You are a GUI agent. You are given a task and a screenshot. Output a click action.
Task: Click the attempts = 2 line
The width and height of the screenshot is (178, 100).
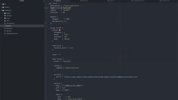[x=59, y=32]
